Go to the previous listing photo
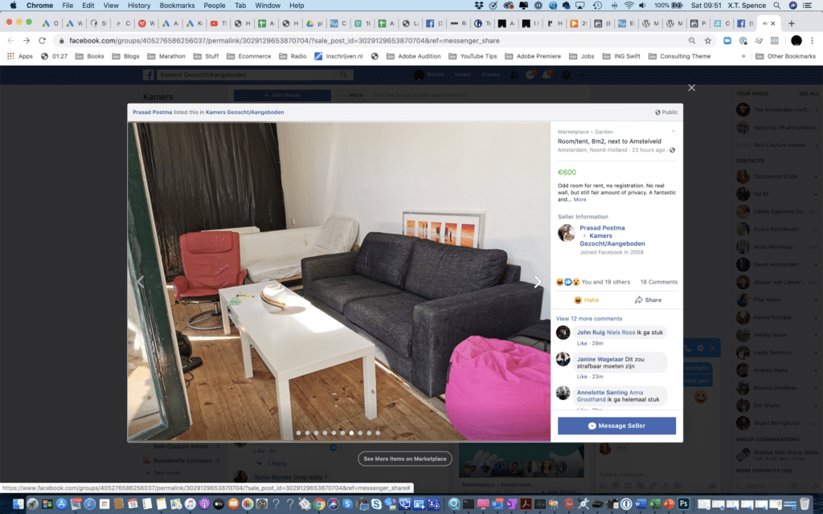The height and width of the screenshot is (514, 823). click(141, 282)
